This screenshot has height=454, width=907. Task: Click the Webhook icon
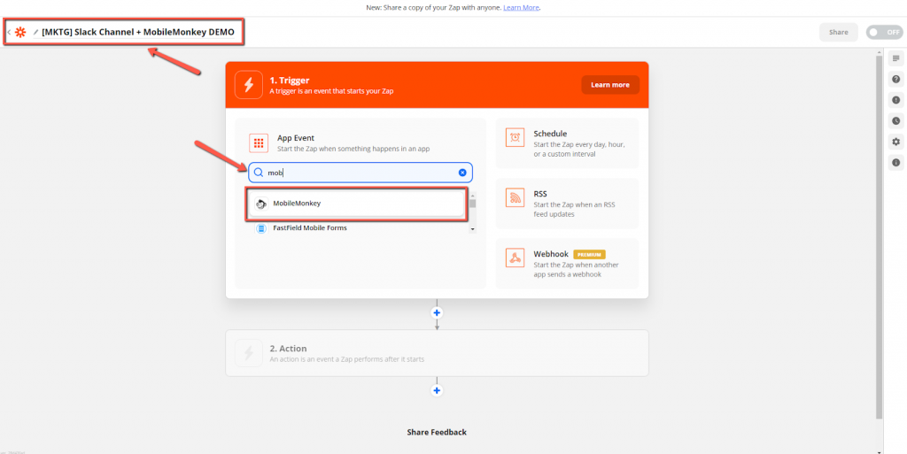(515, 258)
